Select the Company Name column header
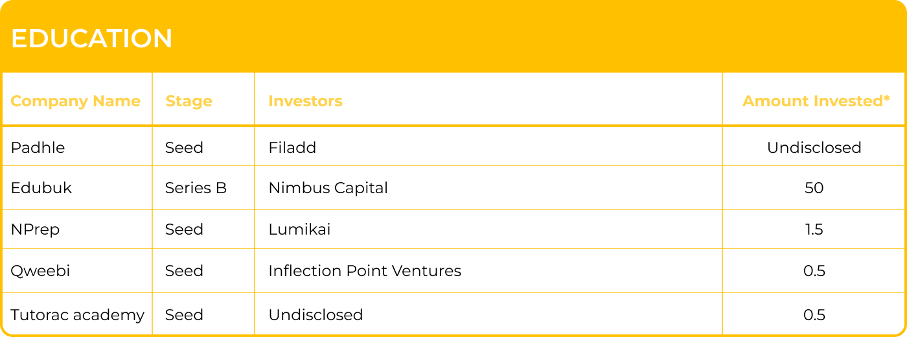The width and height of the screenshot is (907, 337). click(x=75, y=101)
